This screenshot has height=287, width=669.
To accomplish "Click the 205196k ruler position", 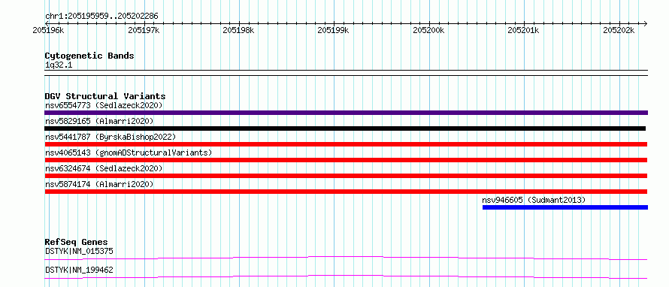I will (x=49, y=30).
